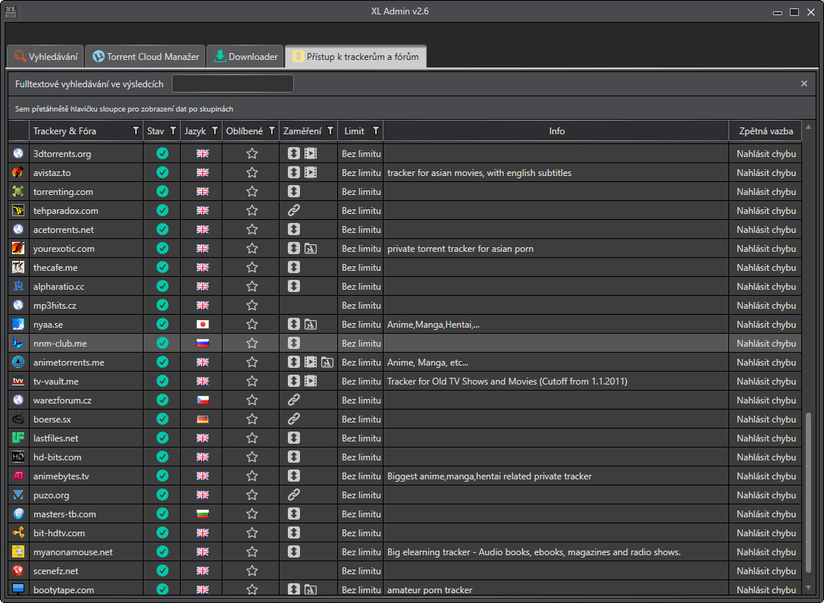Screen dimensions: 824x603
Task: Toggle favorite star for hd-bits.com
Action: point(252,457)
